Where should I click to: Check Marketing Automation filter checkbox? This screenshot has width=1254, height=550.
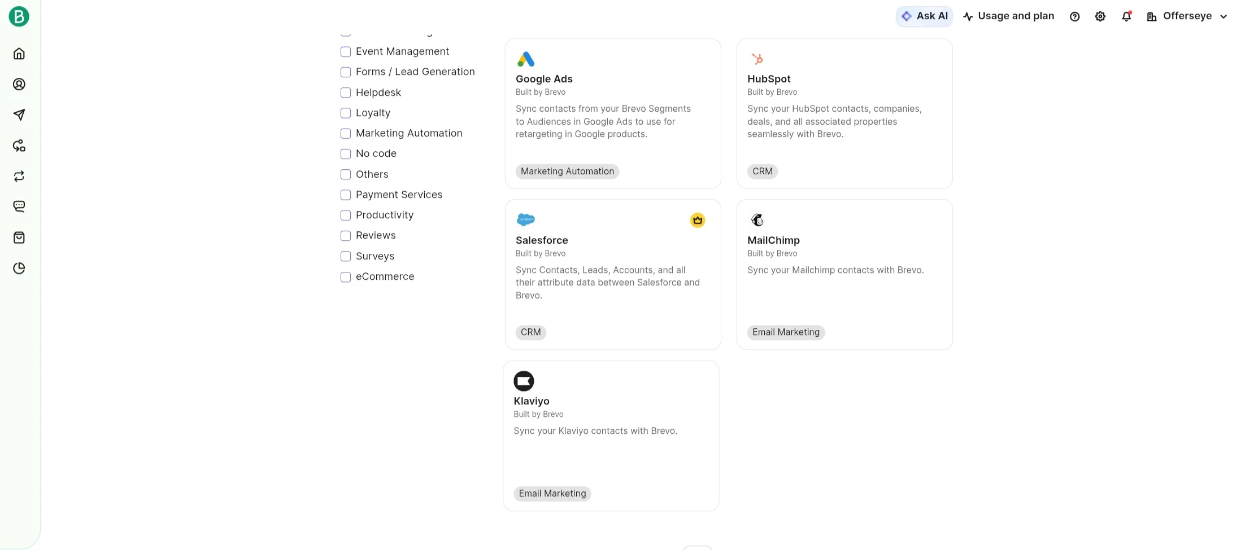pos(346,133)
